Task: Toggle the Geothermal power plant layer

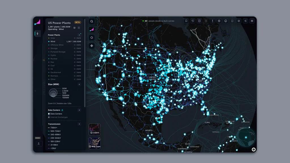Action: click(65, 72)
